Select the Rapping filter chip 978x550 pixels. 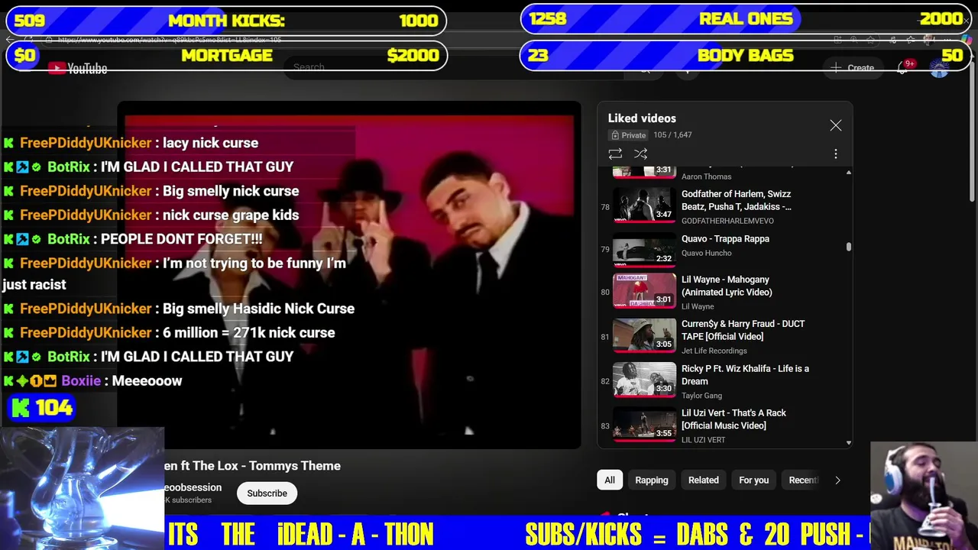click(652, 480)
